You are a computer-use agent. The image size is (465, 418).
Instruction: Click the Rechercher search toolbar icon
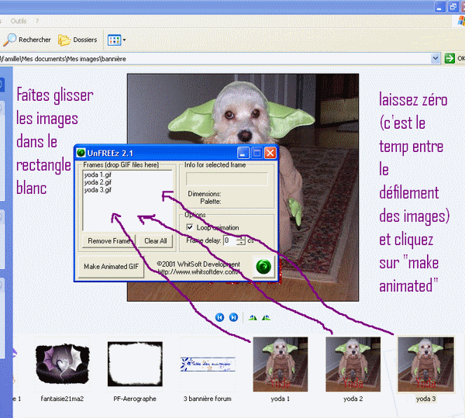[10, 40]
